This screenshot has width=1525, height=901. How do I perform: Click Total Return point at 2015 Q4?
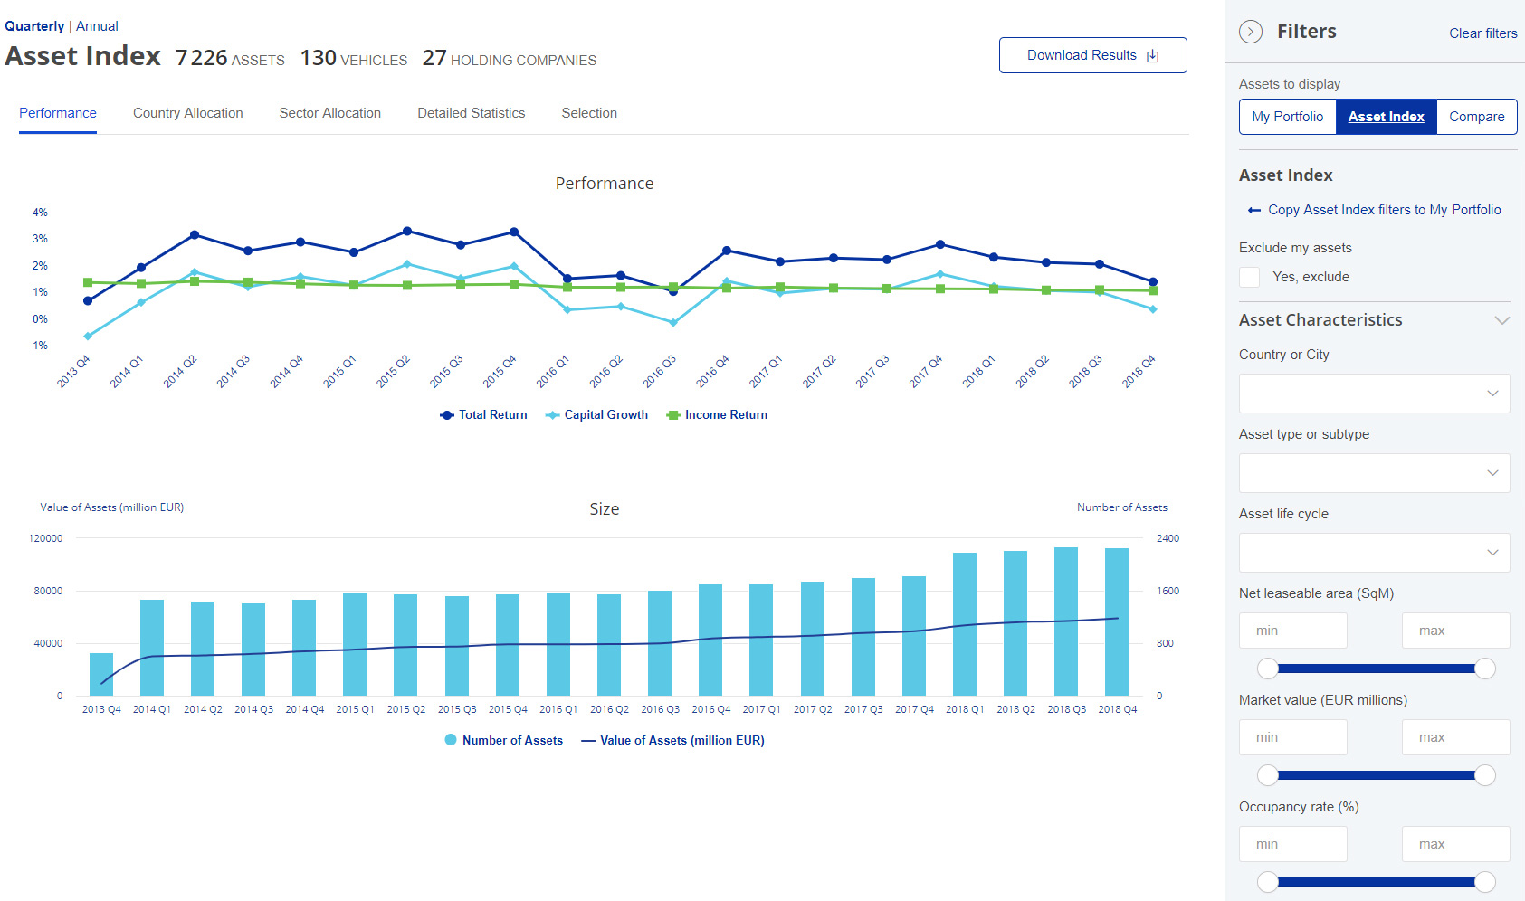(x=514, y=232)
